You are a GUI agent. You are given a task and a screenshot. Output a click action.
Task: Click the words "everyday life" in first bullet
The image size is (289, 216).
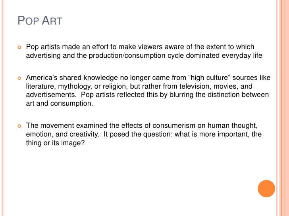point(242,55)
